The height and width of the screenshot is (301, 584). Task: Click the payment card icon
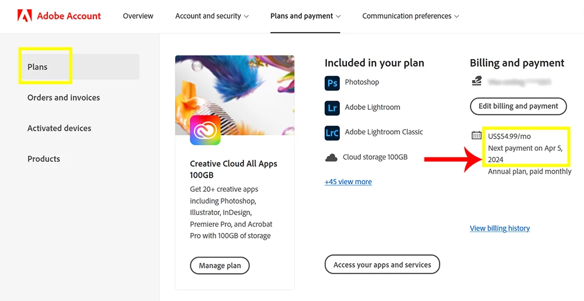tap(477, 81)
